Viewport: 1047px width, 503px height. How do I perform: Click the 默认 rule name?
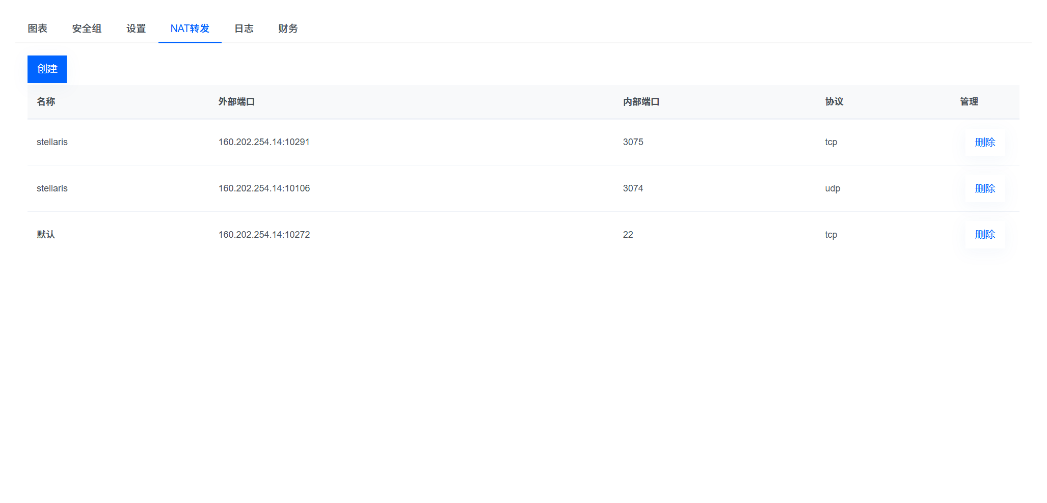coord(46,235)
